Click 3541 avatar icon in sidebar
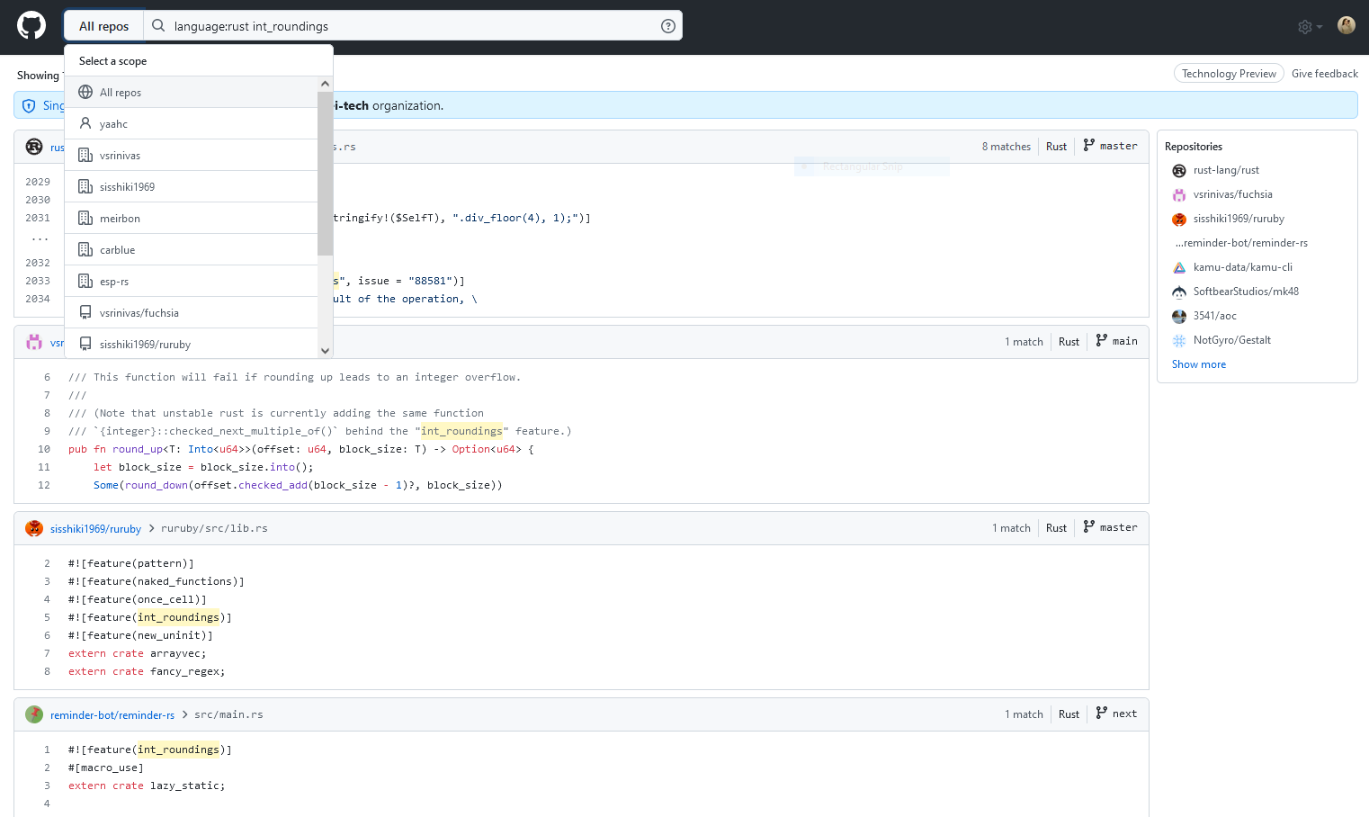 [x=1179, y=317]
